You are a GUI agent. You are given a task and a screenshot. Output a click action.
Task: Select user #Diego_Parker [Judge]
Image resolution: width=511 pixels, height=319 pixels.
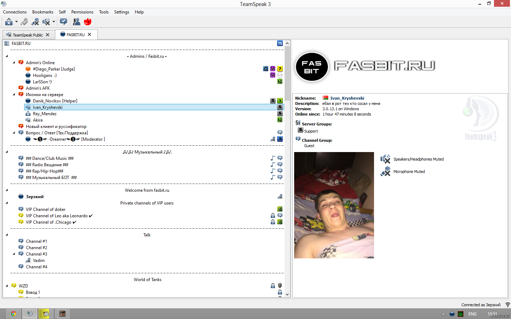point(54,69)
